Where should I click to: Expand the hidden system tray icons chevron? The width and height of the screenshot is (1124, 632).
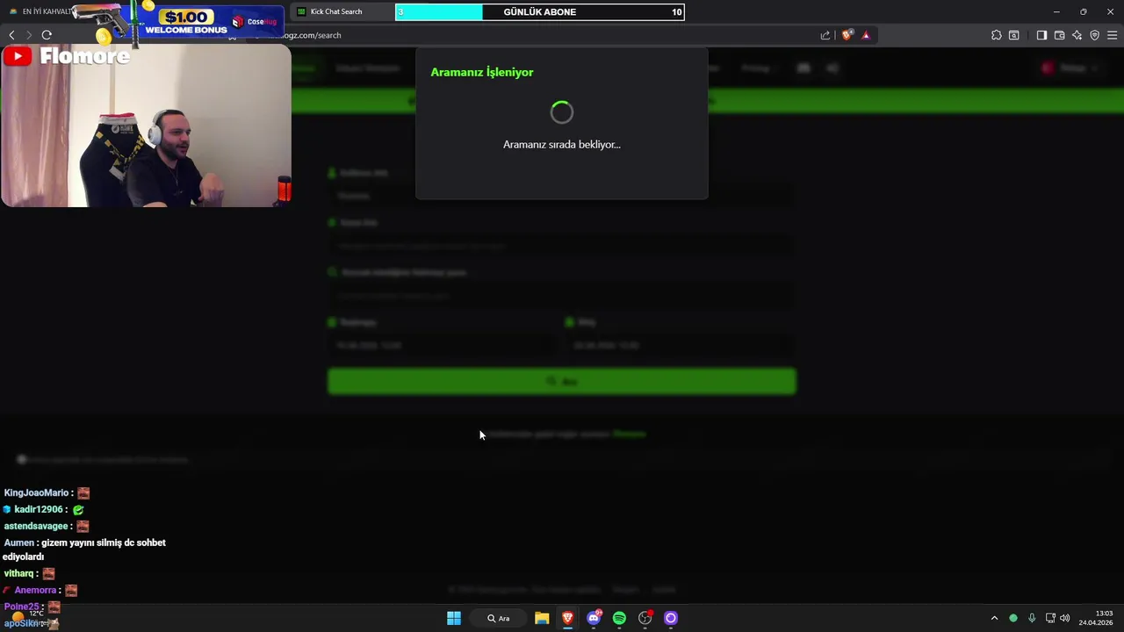click(x=994, y=618)
